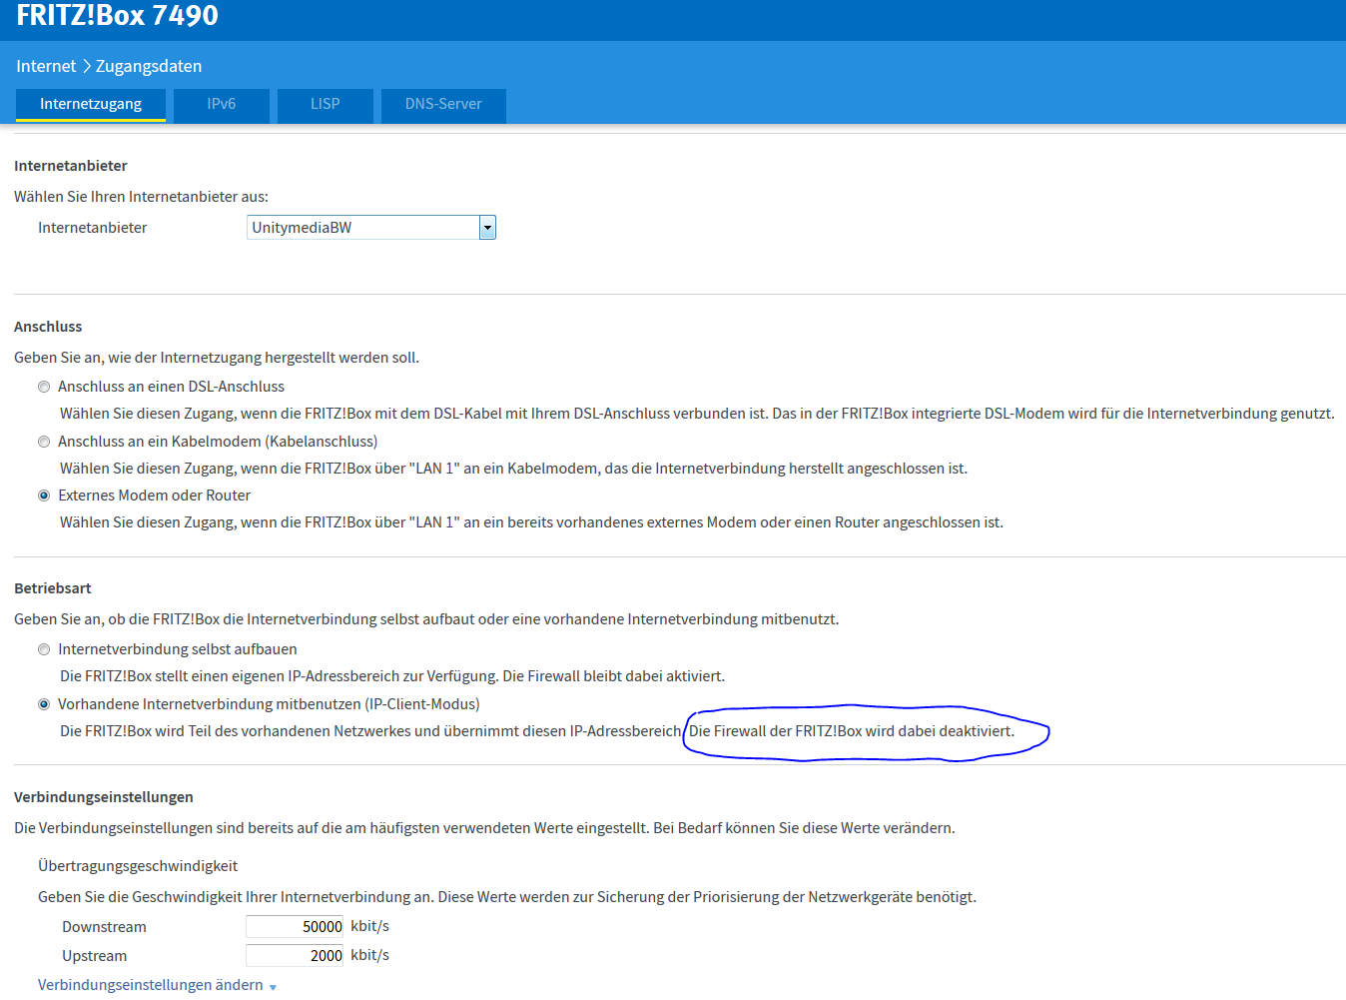Expand Verbindungseinstellungen ändern link
This screenshot has height=1000, width=1346.
point(151,985)
